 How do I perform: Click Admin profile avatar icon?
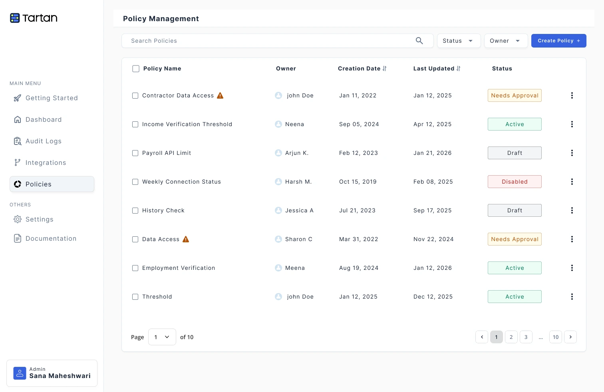coord(20,373)
